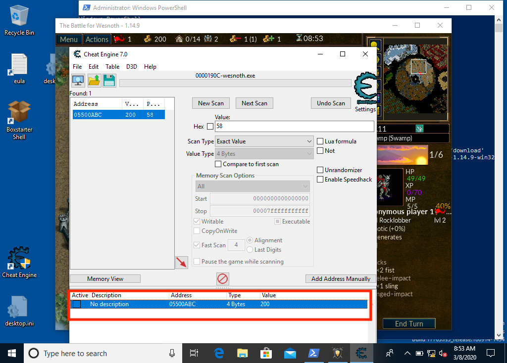
Task: Save the table with the floppy disk icon
Action: pos(109,81)
